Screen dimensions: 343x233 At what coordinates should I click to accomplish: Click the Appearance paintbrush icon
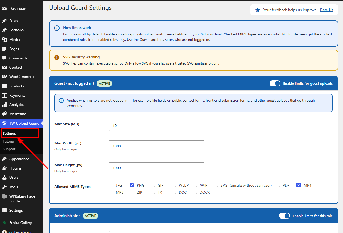coord(4,159)
